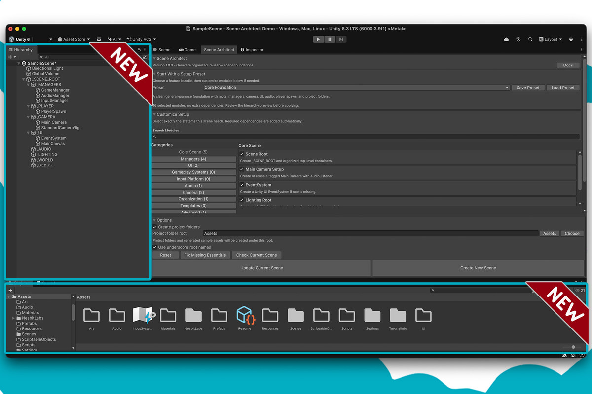Select the Directional Light cube icon
Screen dimensions: 592x394
(29, 68)
